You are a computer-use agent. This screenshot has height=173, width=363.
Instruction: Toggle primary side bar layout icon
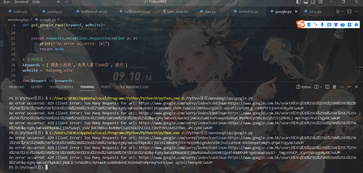click(298, 2)
